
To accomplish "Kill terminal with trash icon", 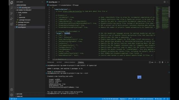I will [x=162, y=62].
